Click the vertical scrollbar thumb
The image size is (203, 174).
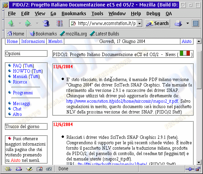[199, 70]
